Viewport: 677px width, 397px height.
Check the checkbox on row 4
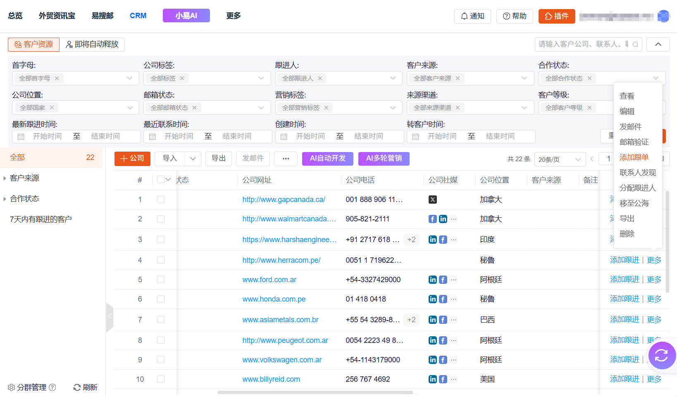pyautogui.click(x=161, y=260)
